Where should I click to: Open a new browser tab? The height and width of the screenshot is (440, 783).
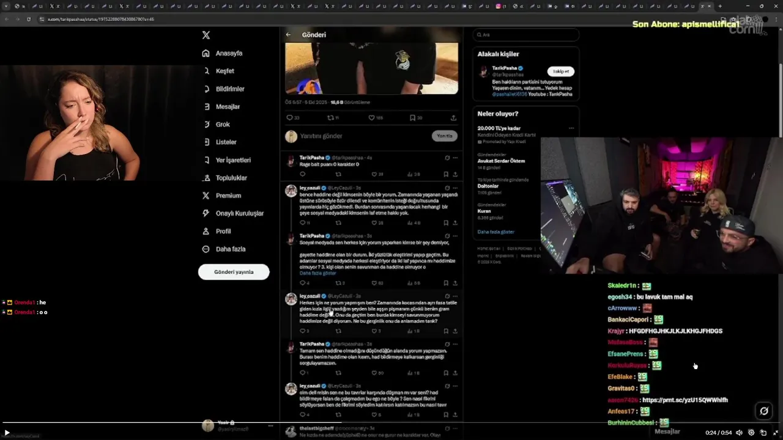click(x=720, y=6)
